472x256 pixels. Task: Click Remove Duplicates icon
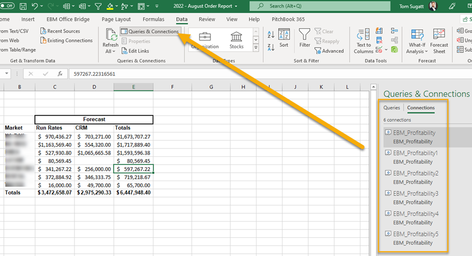[379, 40]
